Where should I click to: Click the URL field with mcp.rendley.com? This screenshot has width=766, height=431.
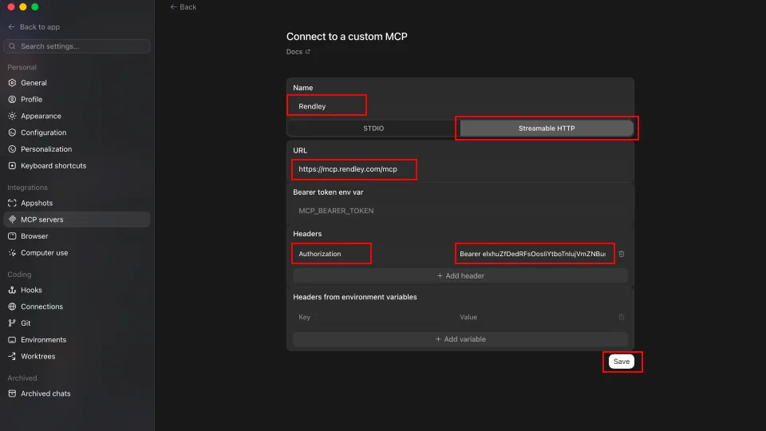click(460, 169)
